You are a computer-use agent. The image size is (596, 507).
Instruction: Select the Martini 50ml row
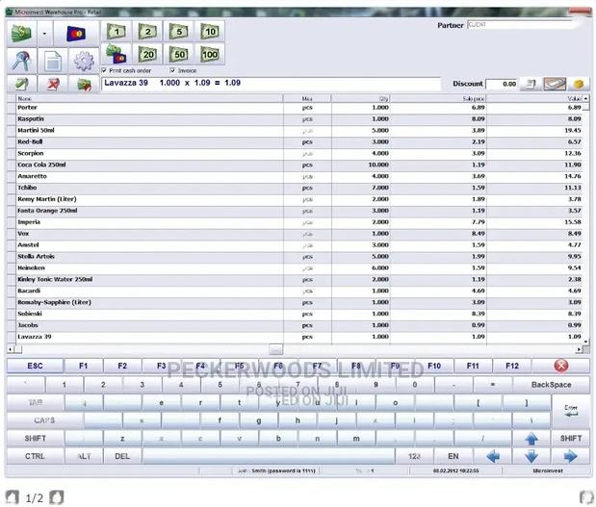point(298,130)
